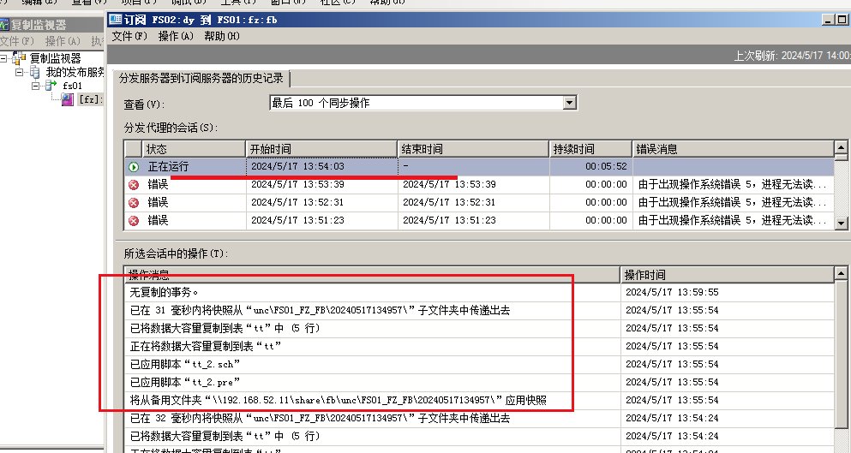Select the 已在 32 毫秒内将快照 message row
Image resolution: width=851 pixels, height=453 pixels.
click(x=479, y=418)
